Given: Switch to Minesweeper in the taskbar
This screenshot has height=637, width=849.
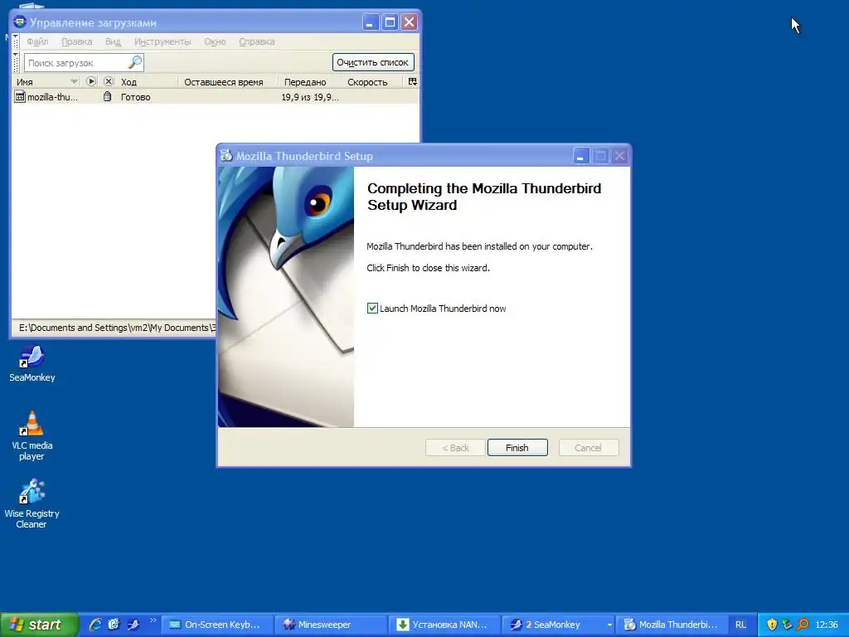Looking at the screenshot, I should [331, 625].
